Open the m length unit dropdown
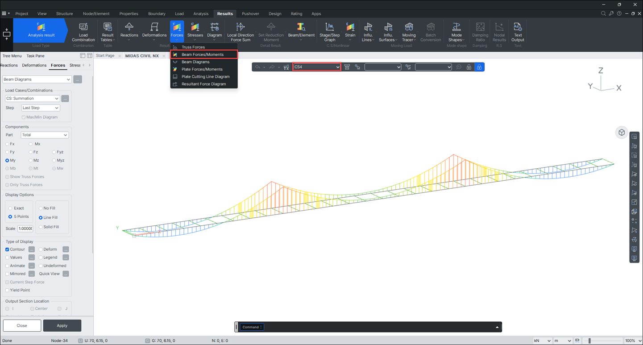 pos(562,341)
